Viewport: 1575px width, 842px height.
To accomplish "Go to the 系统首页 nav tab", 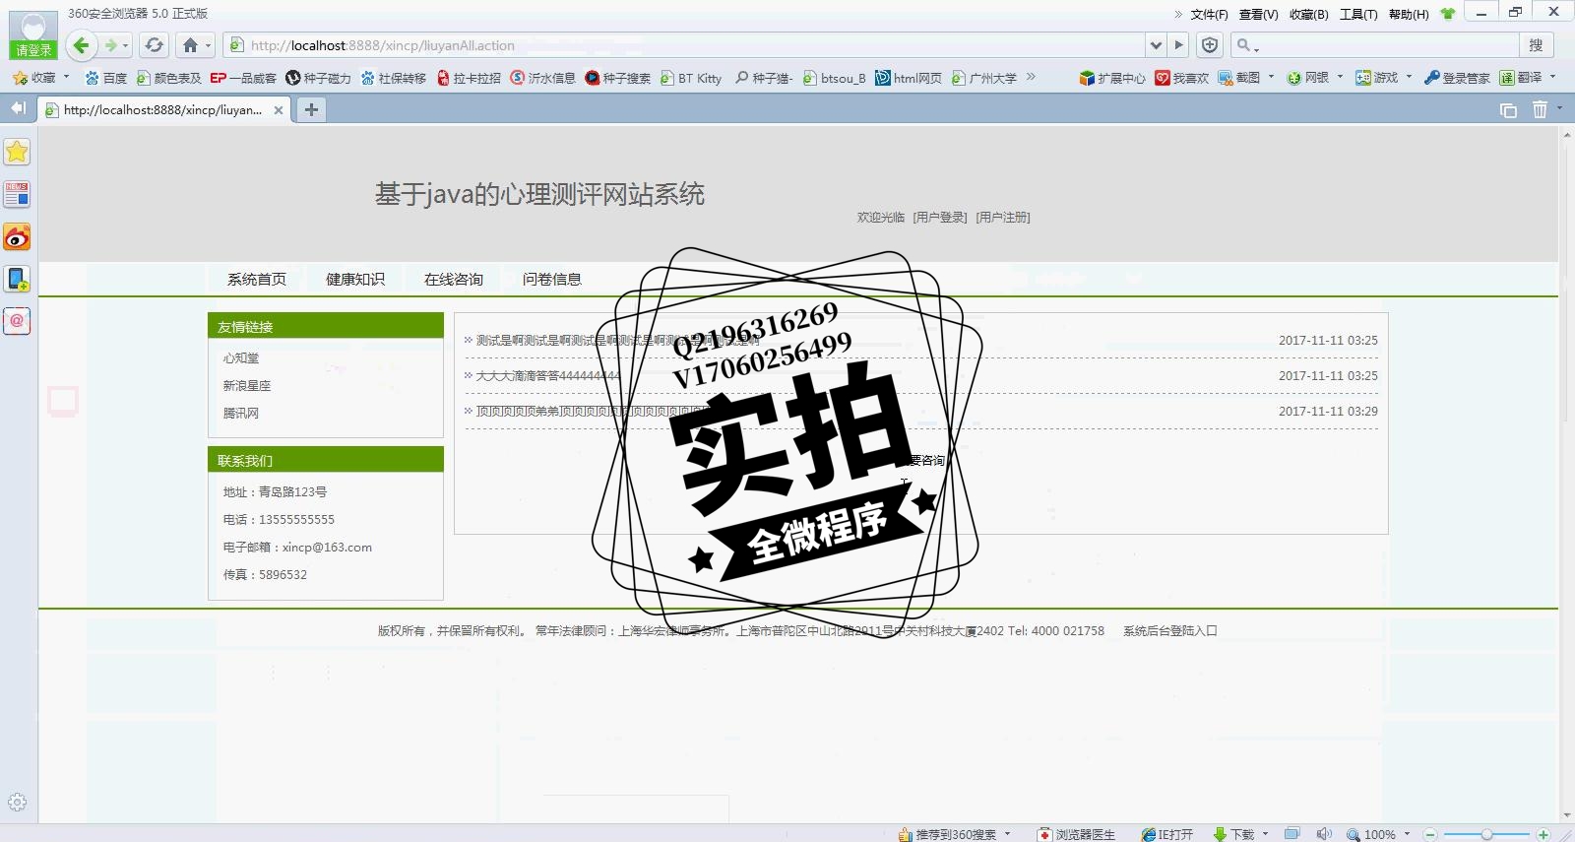I will (257, 279).
